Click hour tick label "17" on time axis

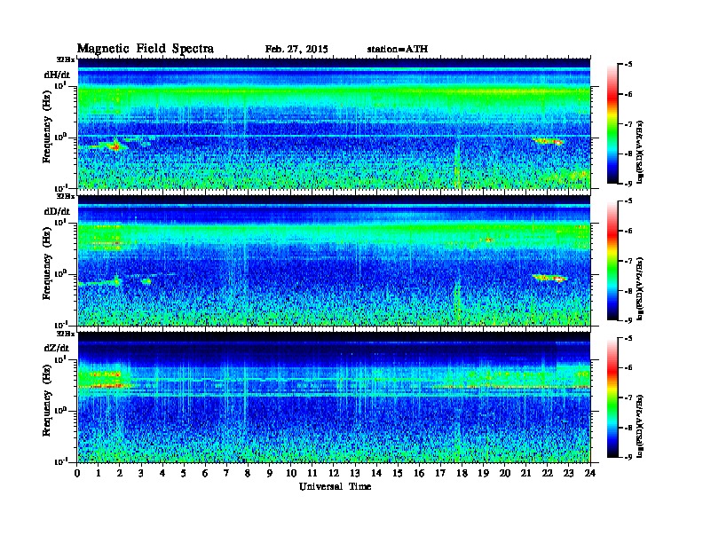click(441, 473)
